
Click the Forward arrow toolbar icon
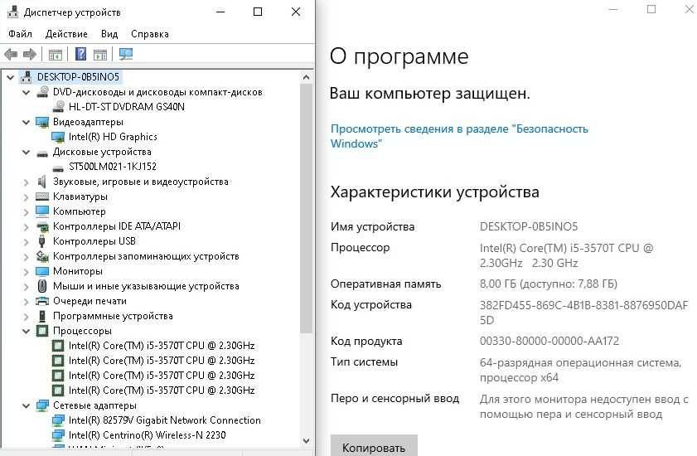point(29,55)
